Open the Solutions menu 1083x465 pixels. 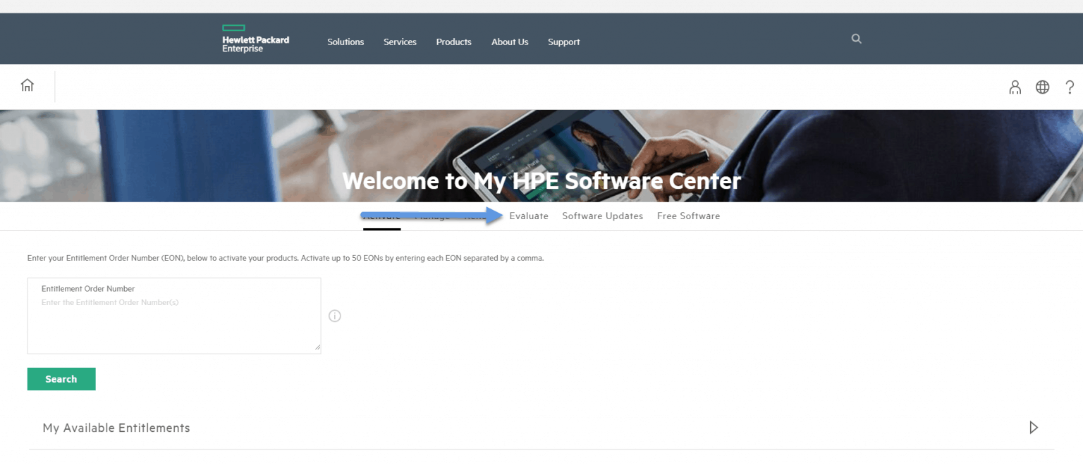tap(345, 42)
